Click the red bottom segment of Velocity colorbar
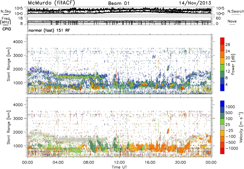 pos(222,151)
